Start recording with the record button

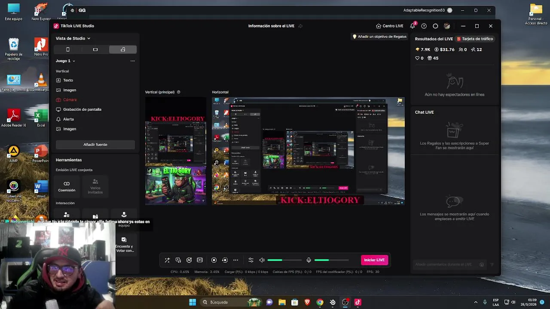tap(214, 260)
